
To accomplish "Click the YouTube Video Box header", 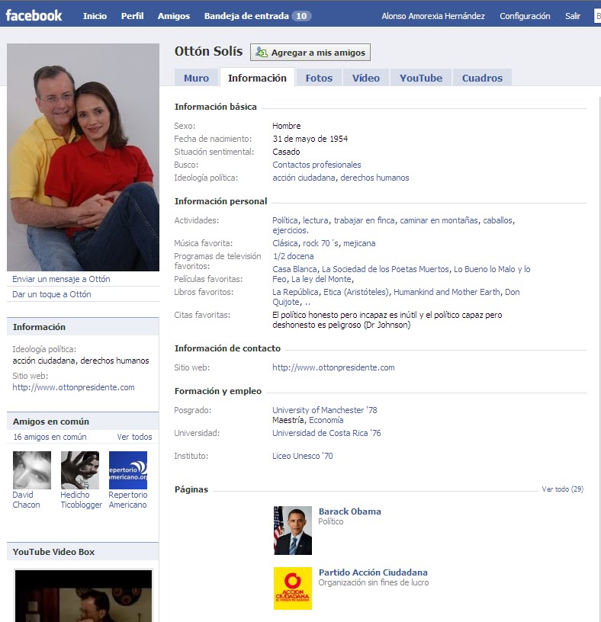I will tap(83, 552).
